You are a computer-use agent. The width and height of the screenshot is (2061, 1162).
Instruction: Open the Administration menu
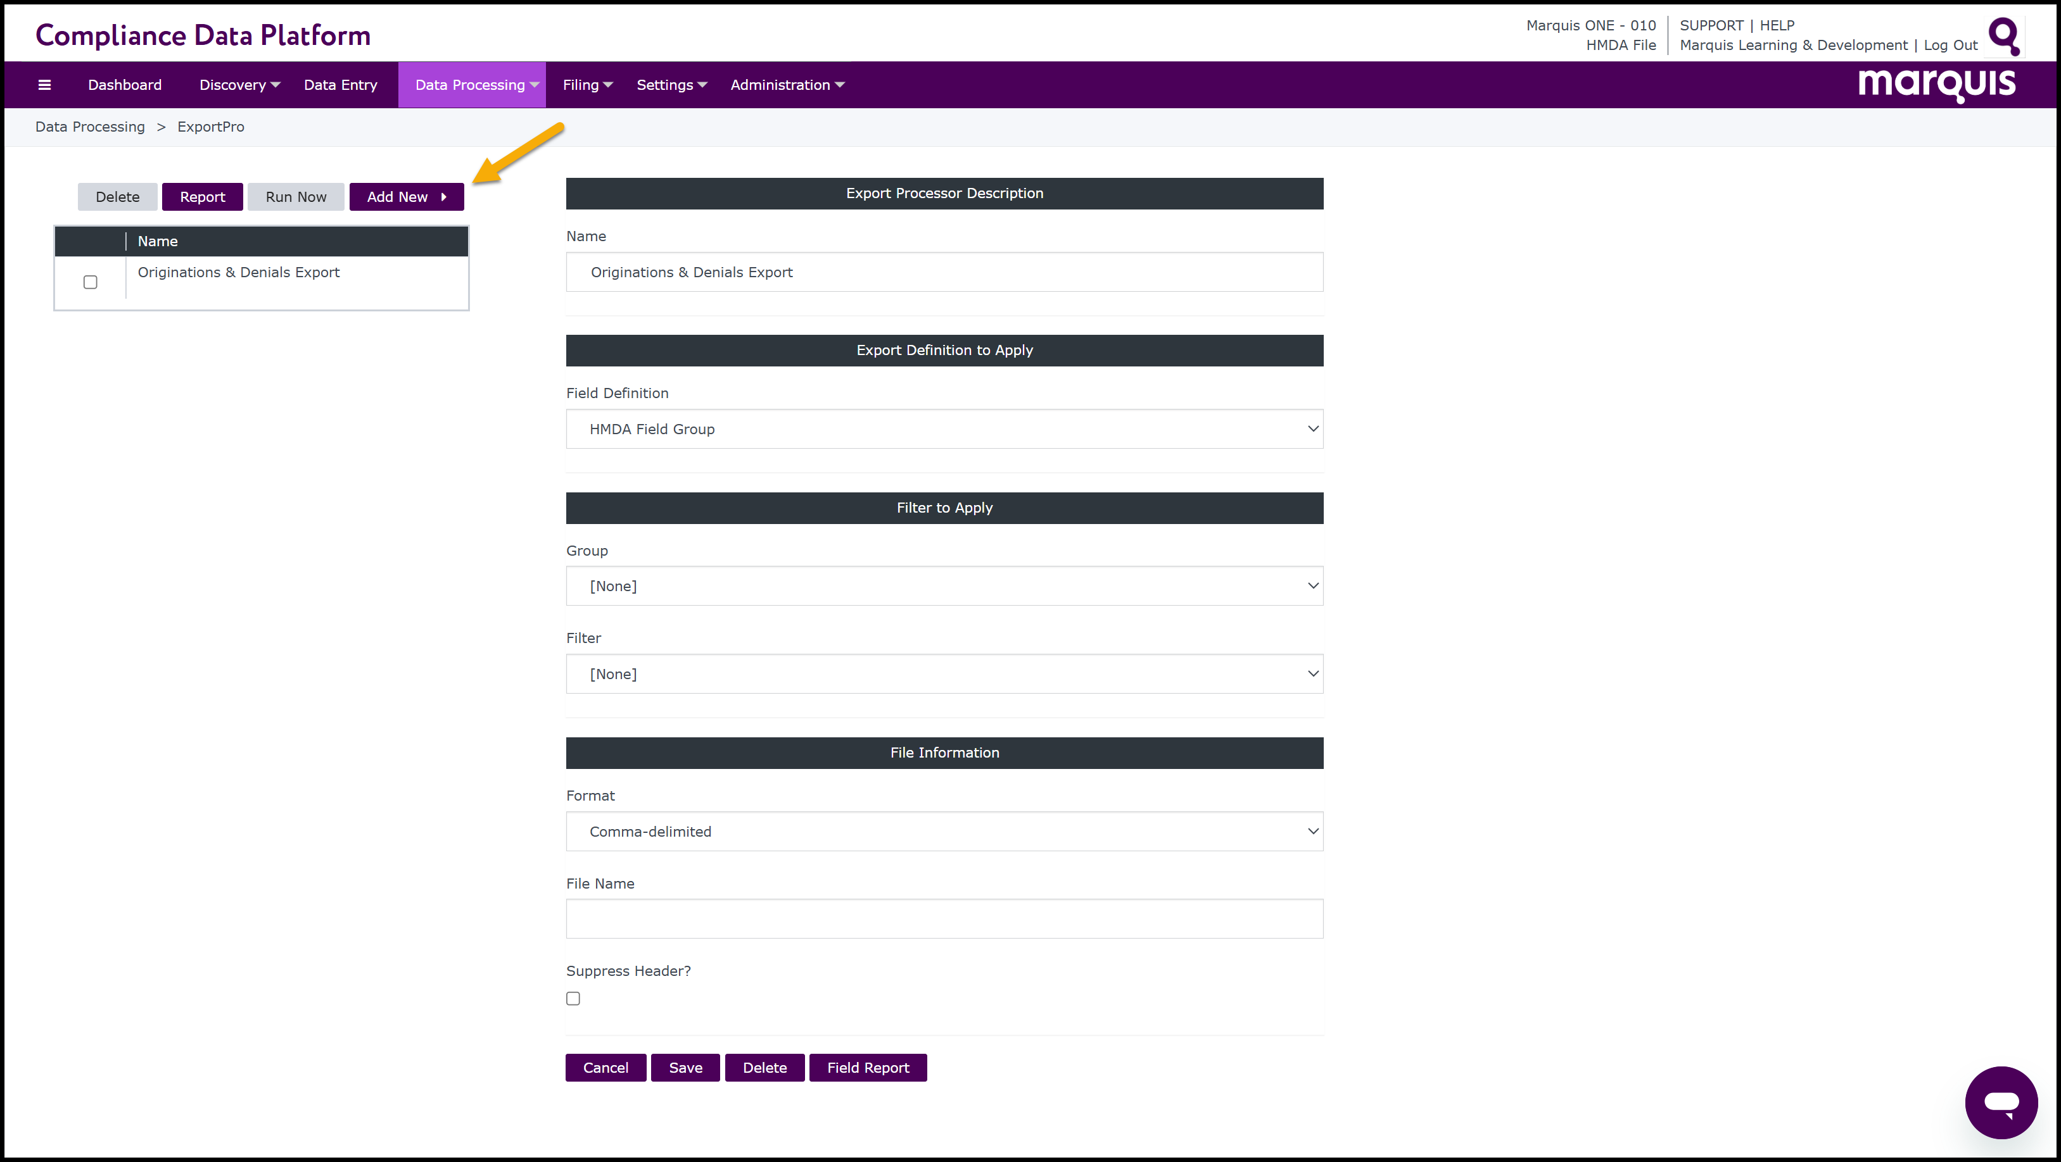click(787, 85)
